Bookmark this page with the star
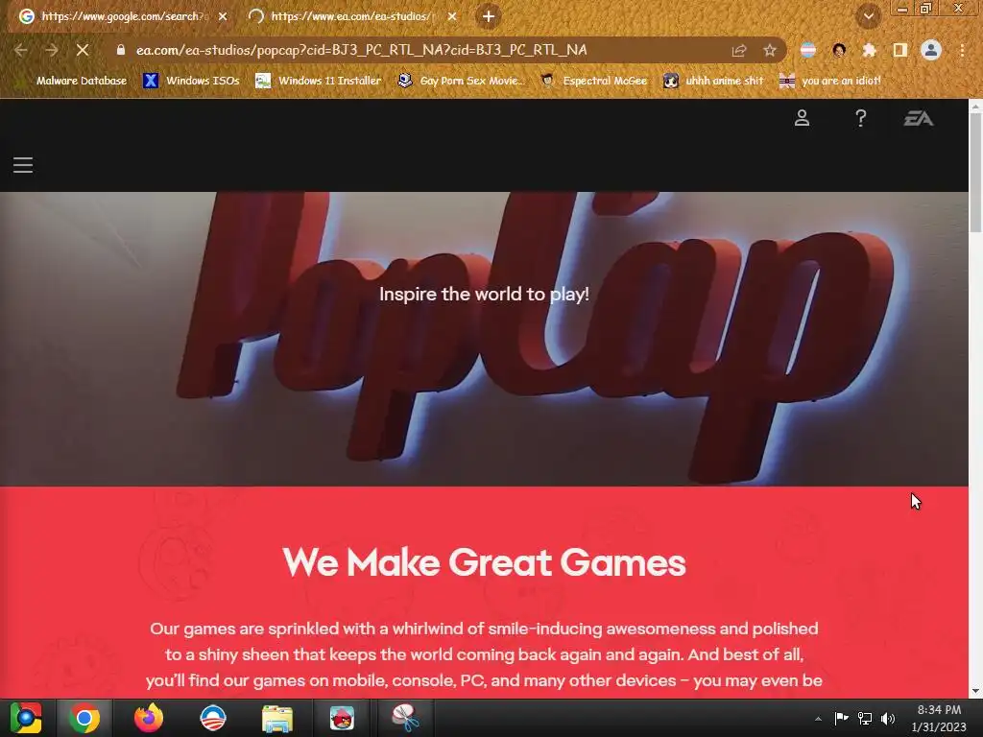This screenshot has height=737, width=983. (x=769, y=50)
